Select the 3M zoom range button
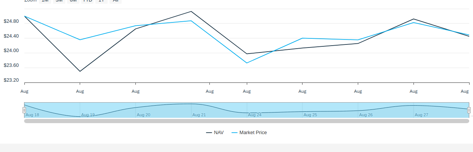The image size is (473, 152). [x=59, y=1]
